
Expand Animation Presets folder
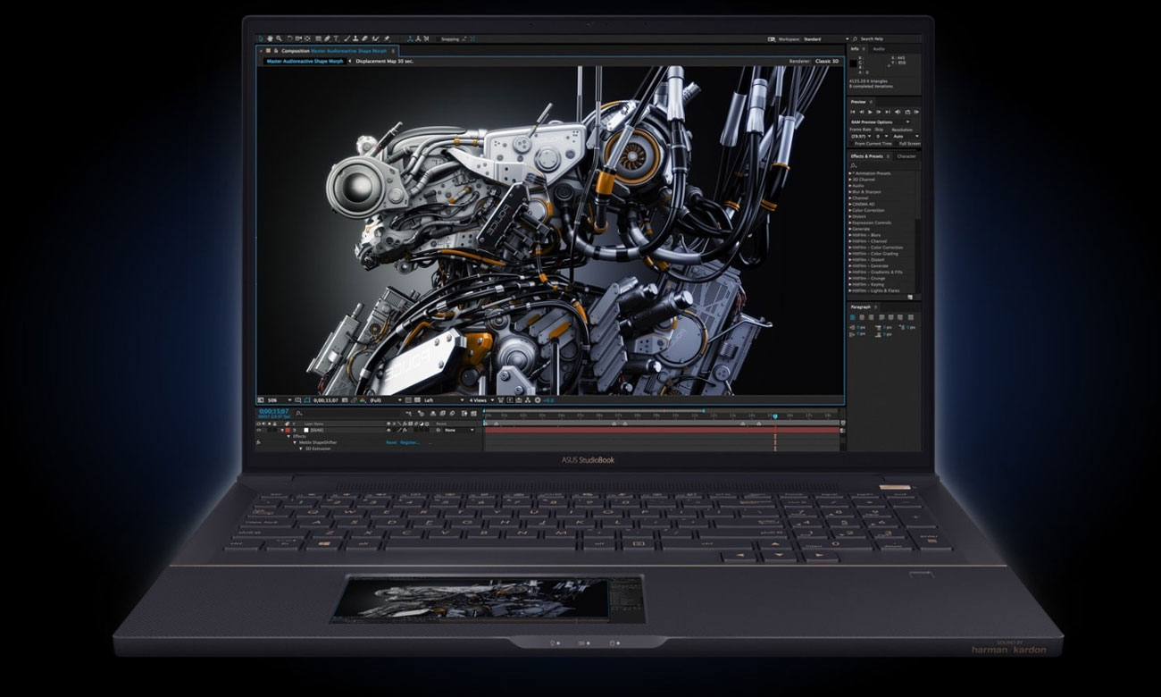pos(850,173)
